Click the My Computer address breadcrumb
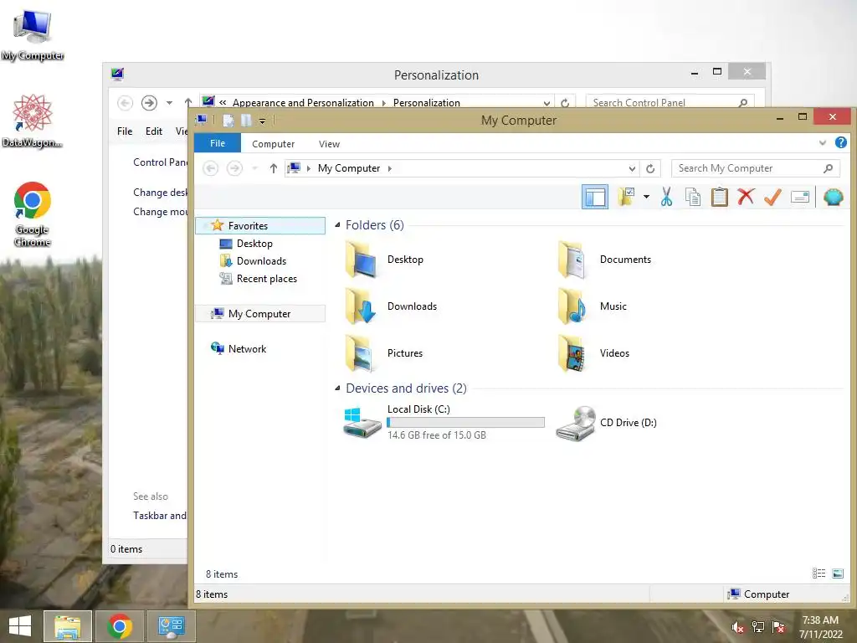Screen dimensions: 857x643 (x=349, y=168)
